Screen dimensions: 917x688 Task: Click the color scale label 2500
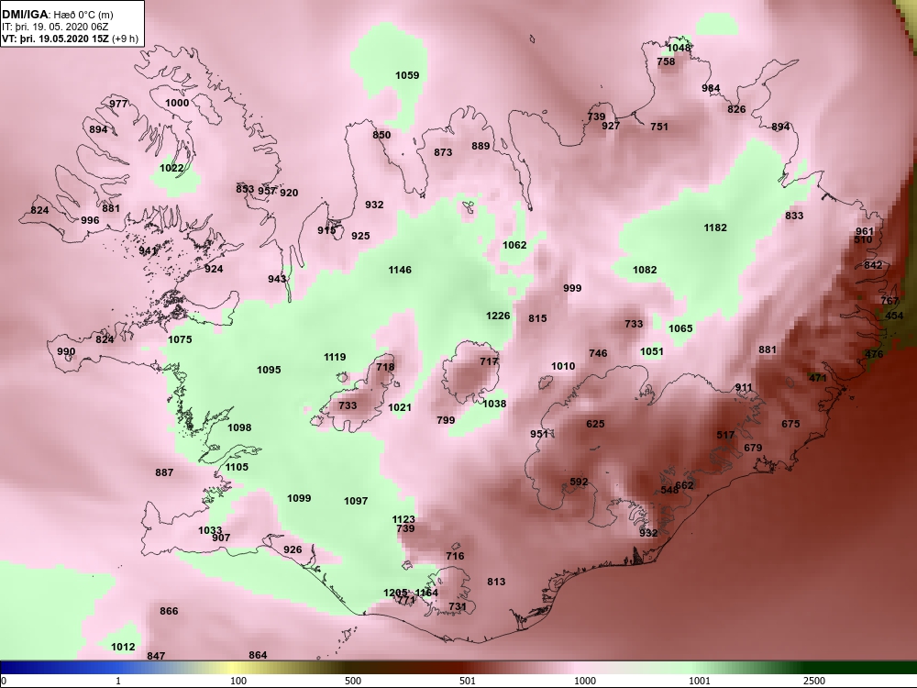814,681
